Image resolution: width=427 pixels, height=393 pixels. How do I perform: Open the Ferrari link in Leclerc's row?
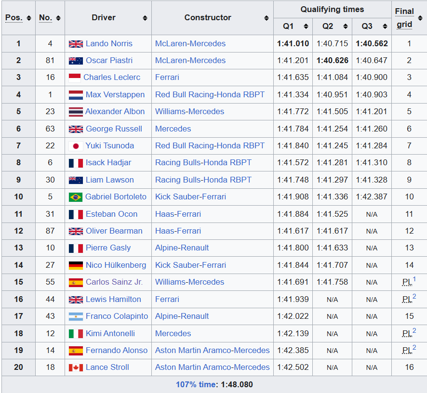coord(167,77)
